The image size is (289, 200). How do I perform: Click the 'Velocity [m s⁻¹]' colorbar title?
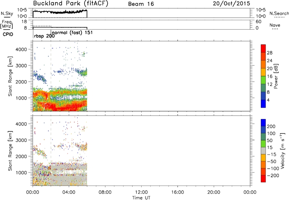tap(282, 151)
